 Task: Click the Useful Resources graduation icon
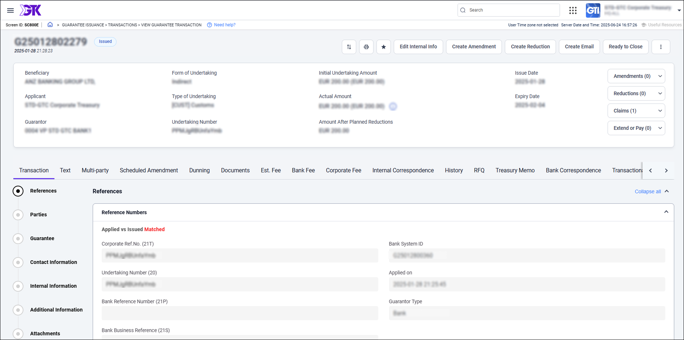click(x=644, y=25)
